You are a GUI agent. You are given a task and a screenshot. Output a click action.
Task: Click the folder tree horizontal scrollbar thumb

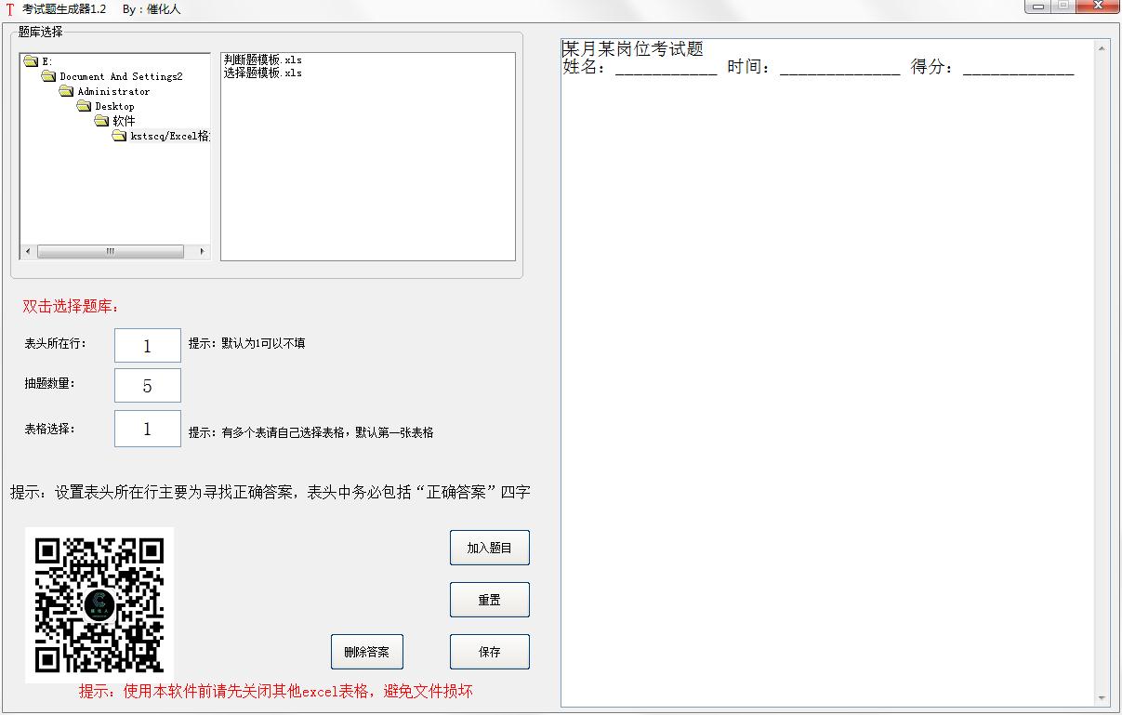110,252
